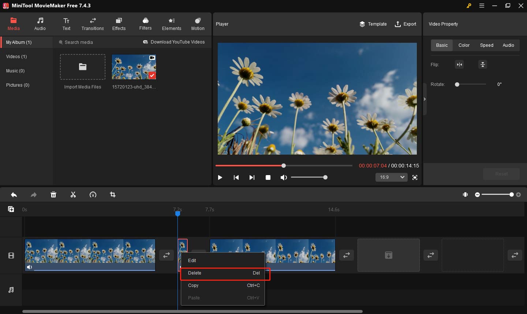Click the blue playhead marker

[177, 213]
